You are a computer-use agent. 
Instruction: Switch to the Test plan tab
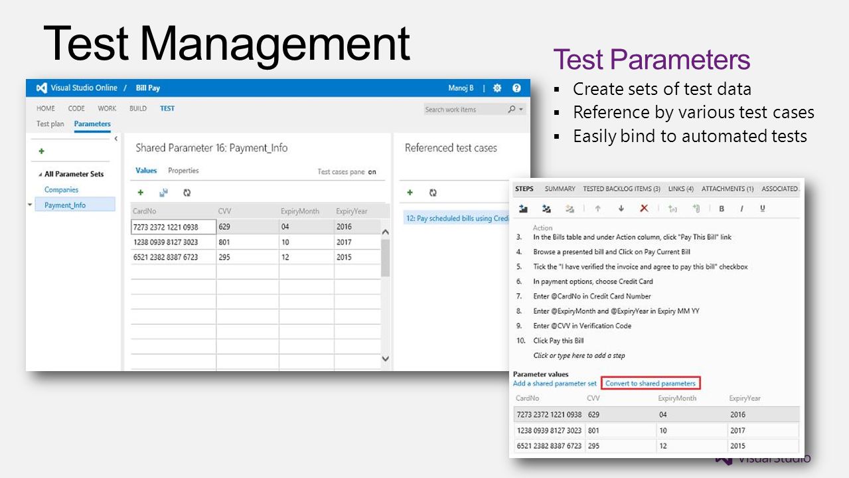50,123
